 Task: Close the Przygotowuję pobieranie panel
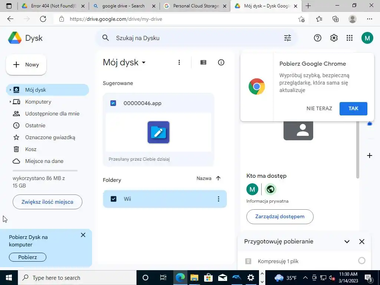click(362, 241)
